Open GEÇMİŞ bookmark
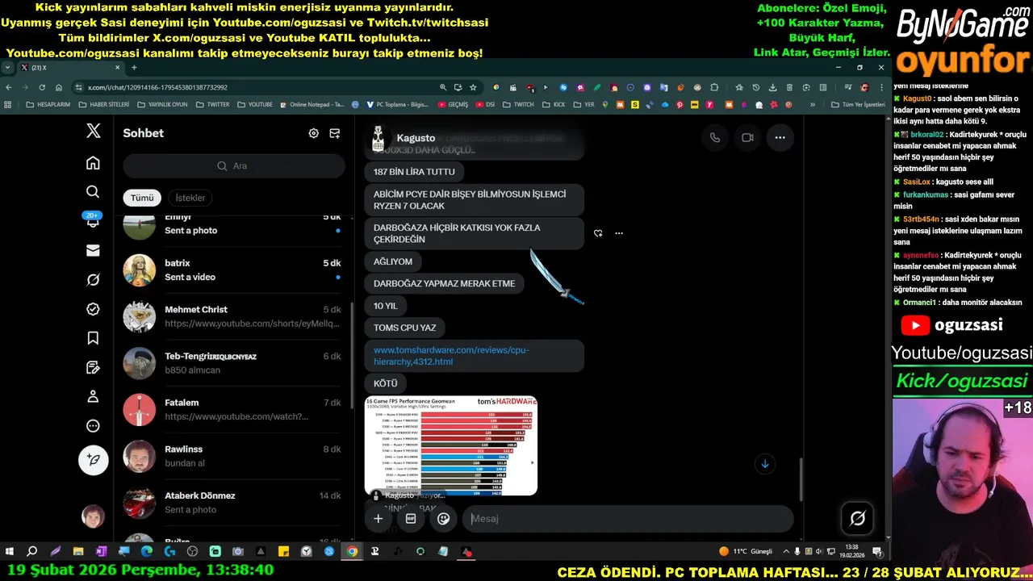This screenshot has height=581, width=1033. tap(453, 104)
